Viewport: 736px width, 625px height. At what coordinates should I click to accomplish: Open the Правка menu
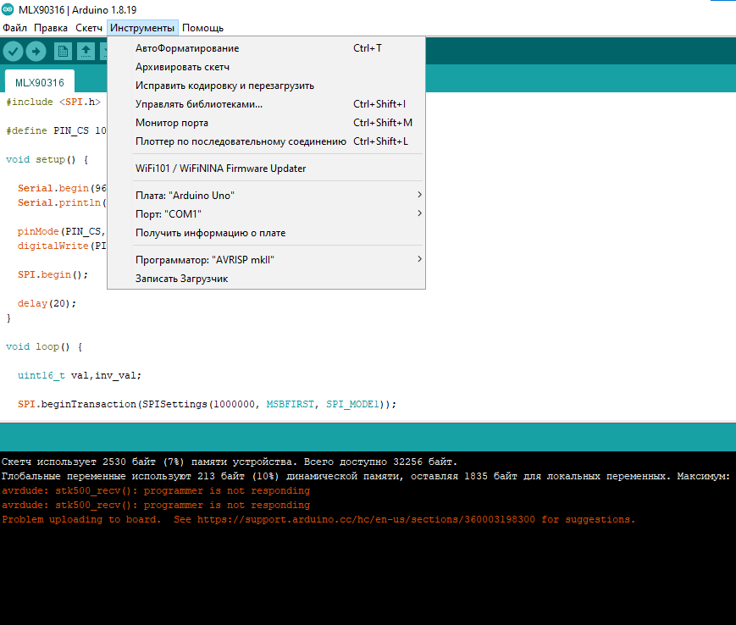51,28
